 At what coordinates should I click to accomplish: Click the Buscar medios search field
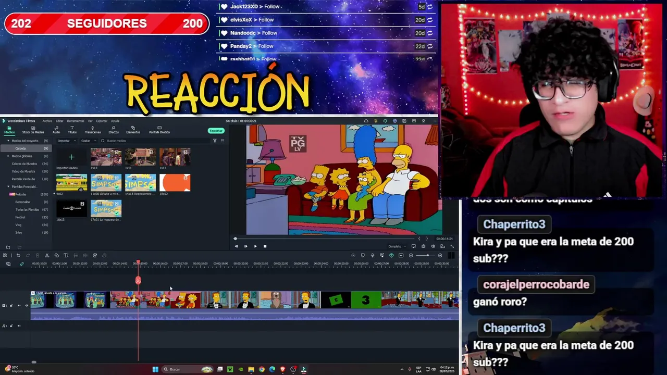[x=154, y=141]
